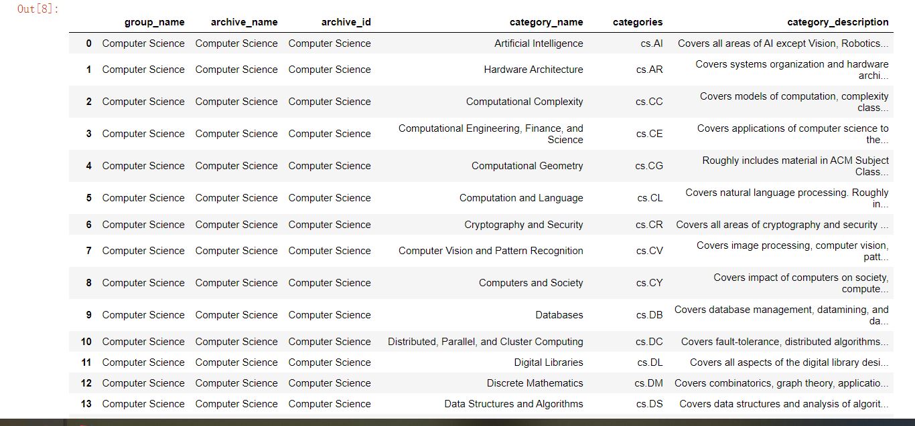The width and height of the screenshot is (915, 426).
Task: Click the Out[8] output prompt label
Action: tap(38, 9)
